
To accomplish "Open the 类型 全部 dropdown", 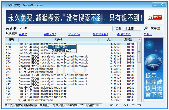I will [132, 28].
